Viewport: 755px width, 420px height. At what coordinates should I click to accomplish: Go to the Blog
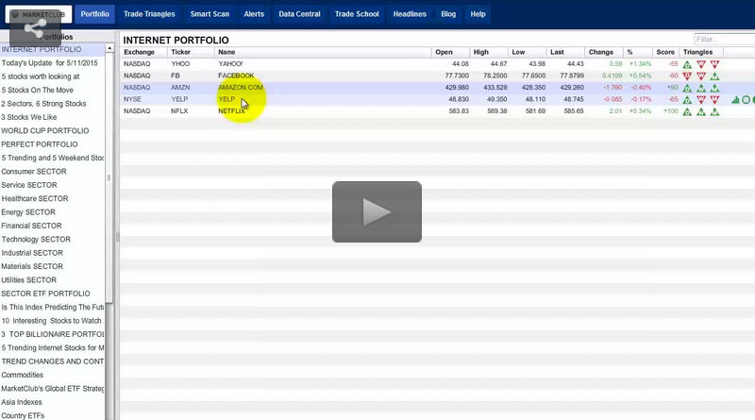(x=448, y=14)
